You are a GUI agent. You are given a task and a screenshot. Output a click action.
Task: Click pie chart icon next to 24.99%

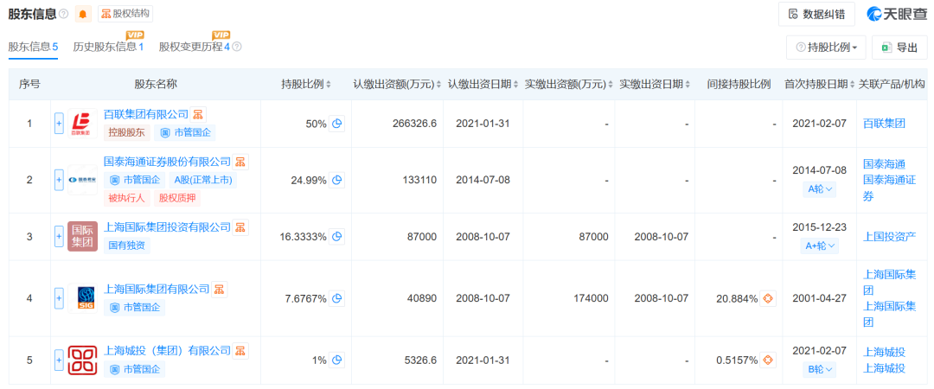pyautogui.click(x=337, y=180)
